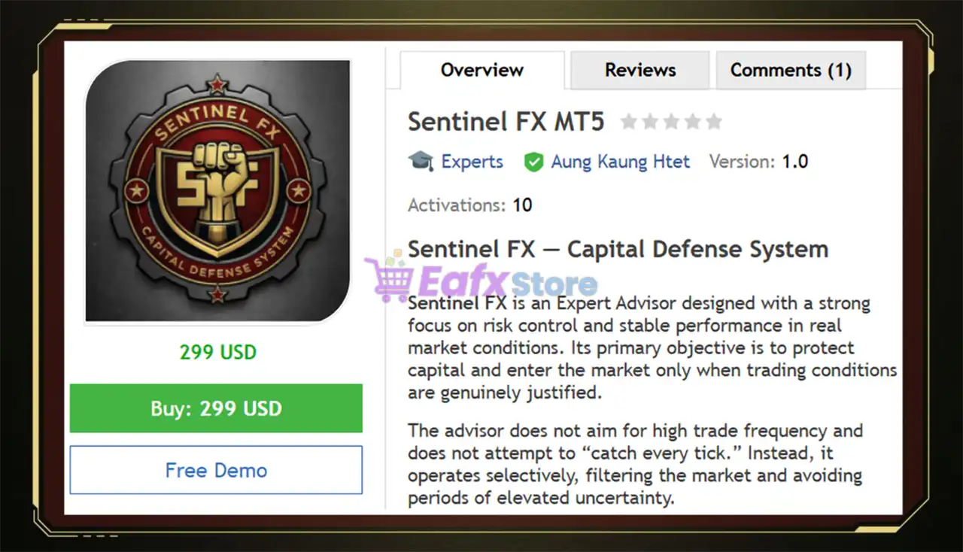
Task: Click the Sentinel FX MT5 product title
Action: [x=506, y=122]
